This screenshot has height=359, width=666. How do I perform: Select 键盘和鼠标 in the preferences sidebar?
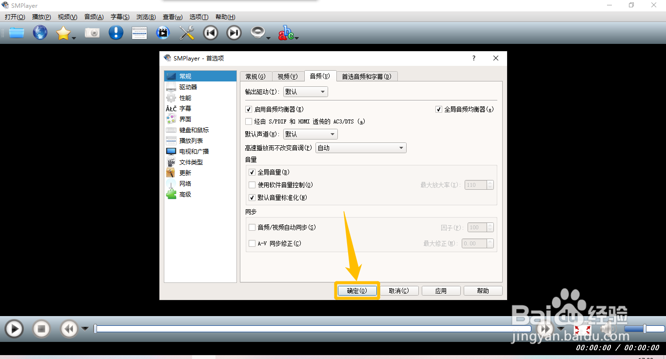(x=200, y=130)
